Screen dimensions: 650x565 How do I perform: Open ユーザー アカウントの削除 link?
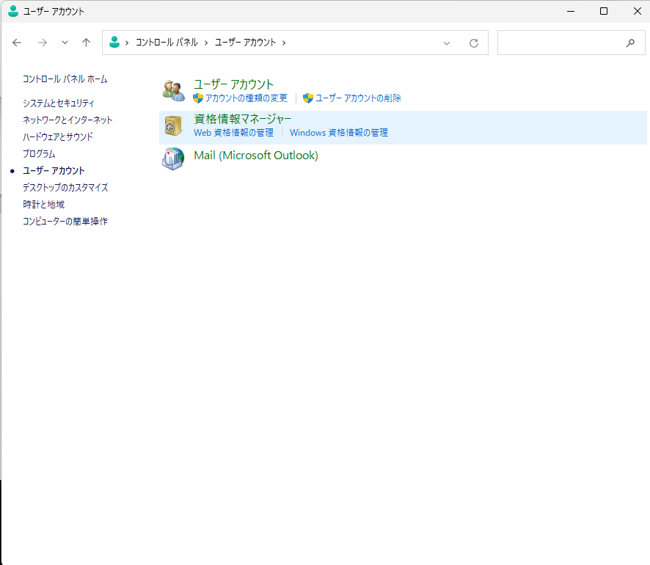click(x=358, y=98)
